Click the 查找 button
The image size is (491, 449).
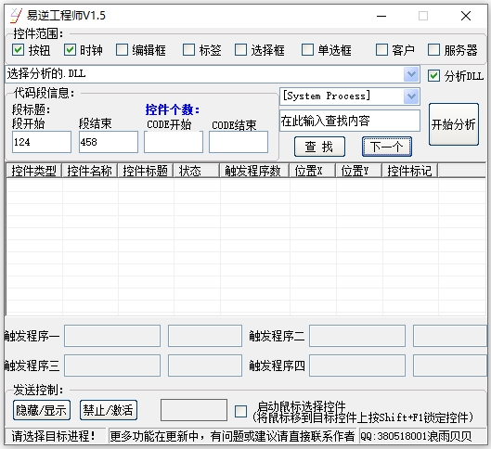[x=319, y=147]
